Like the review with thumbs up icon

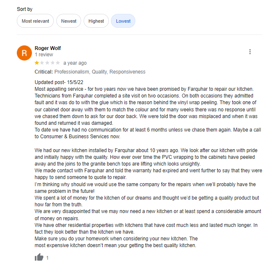coord(39,257)
